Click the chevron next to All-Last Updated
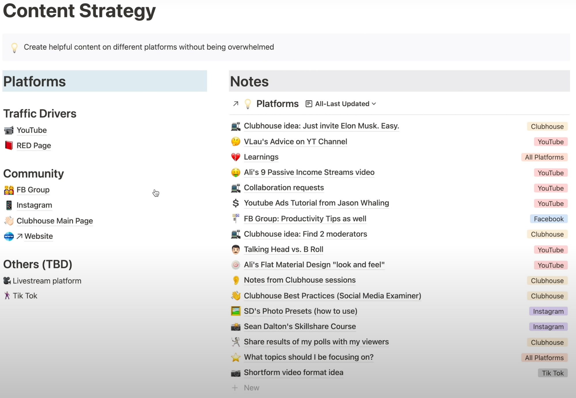 (374, 104)
